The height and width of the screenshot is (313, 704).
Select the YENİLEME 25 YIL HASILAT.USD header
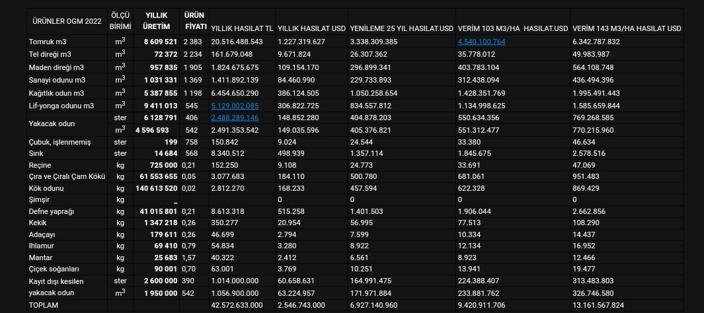402,28
